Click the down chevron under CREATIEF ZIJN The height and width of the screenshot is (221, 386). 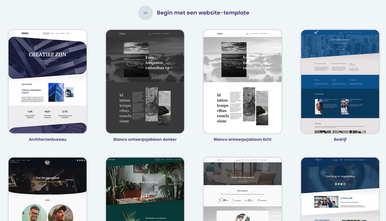(x=47, y=64)
